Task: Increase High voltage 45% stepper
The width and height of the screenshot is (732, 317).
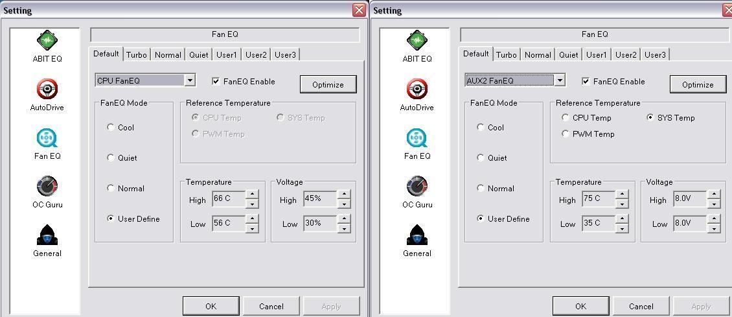Action: 343,194
